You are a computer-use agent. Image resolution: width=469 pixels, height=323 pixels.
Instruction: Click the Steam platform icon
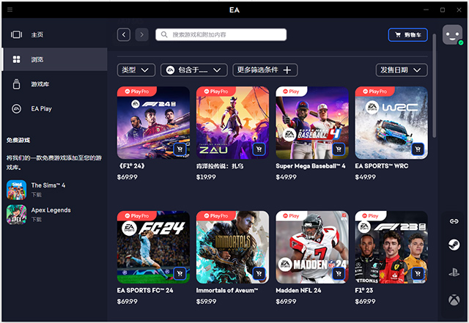coord(454,245)
